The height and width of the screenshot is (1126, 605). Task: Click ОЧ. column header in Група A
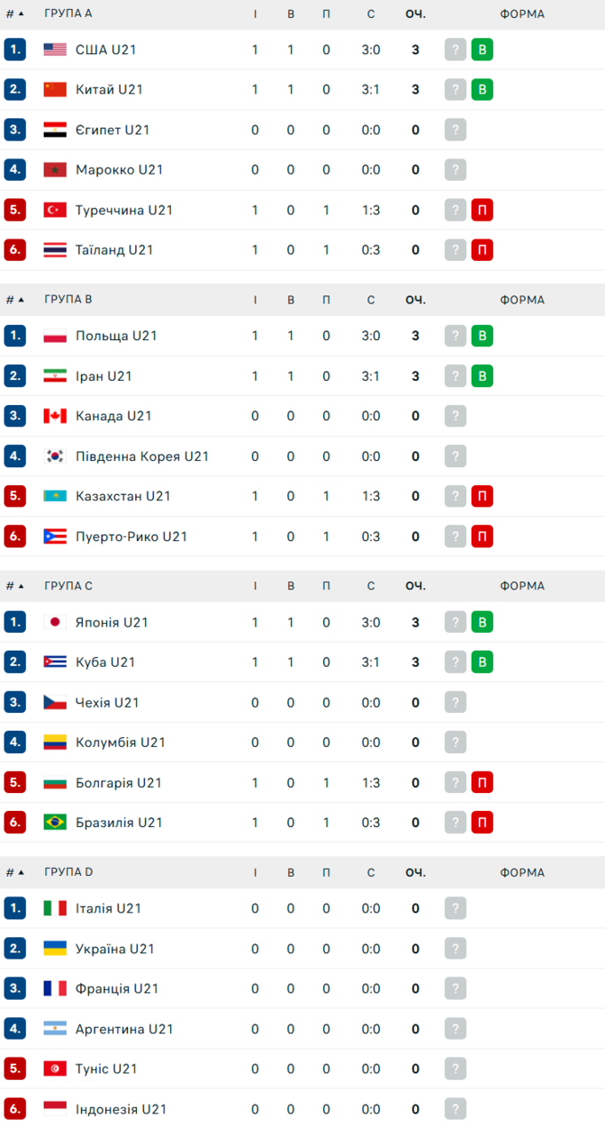(x=415, y=14)
